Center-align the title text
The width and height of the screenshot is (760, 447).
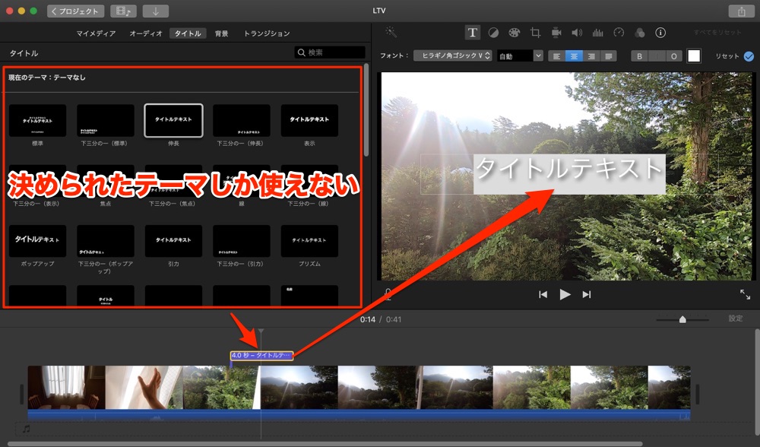pyautogui.click(x=574, y=56)
